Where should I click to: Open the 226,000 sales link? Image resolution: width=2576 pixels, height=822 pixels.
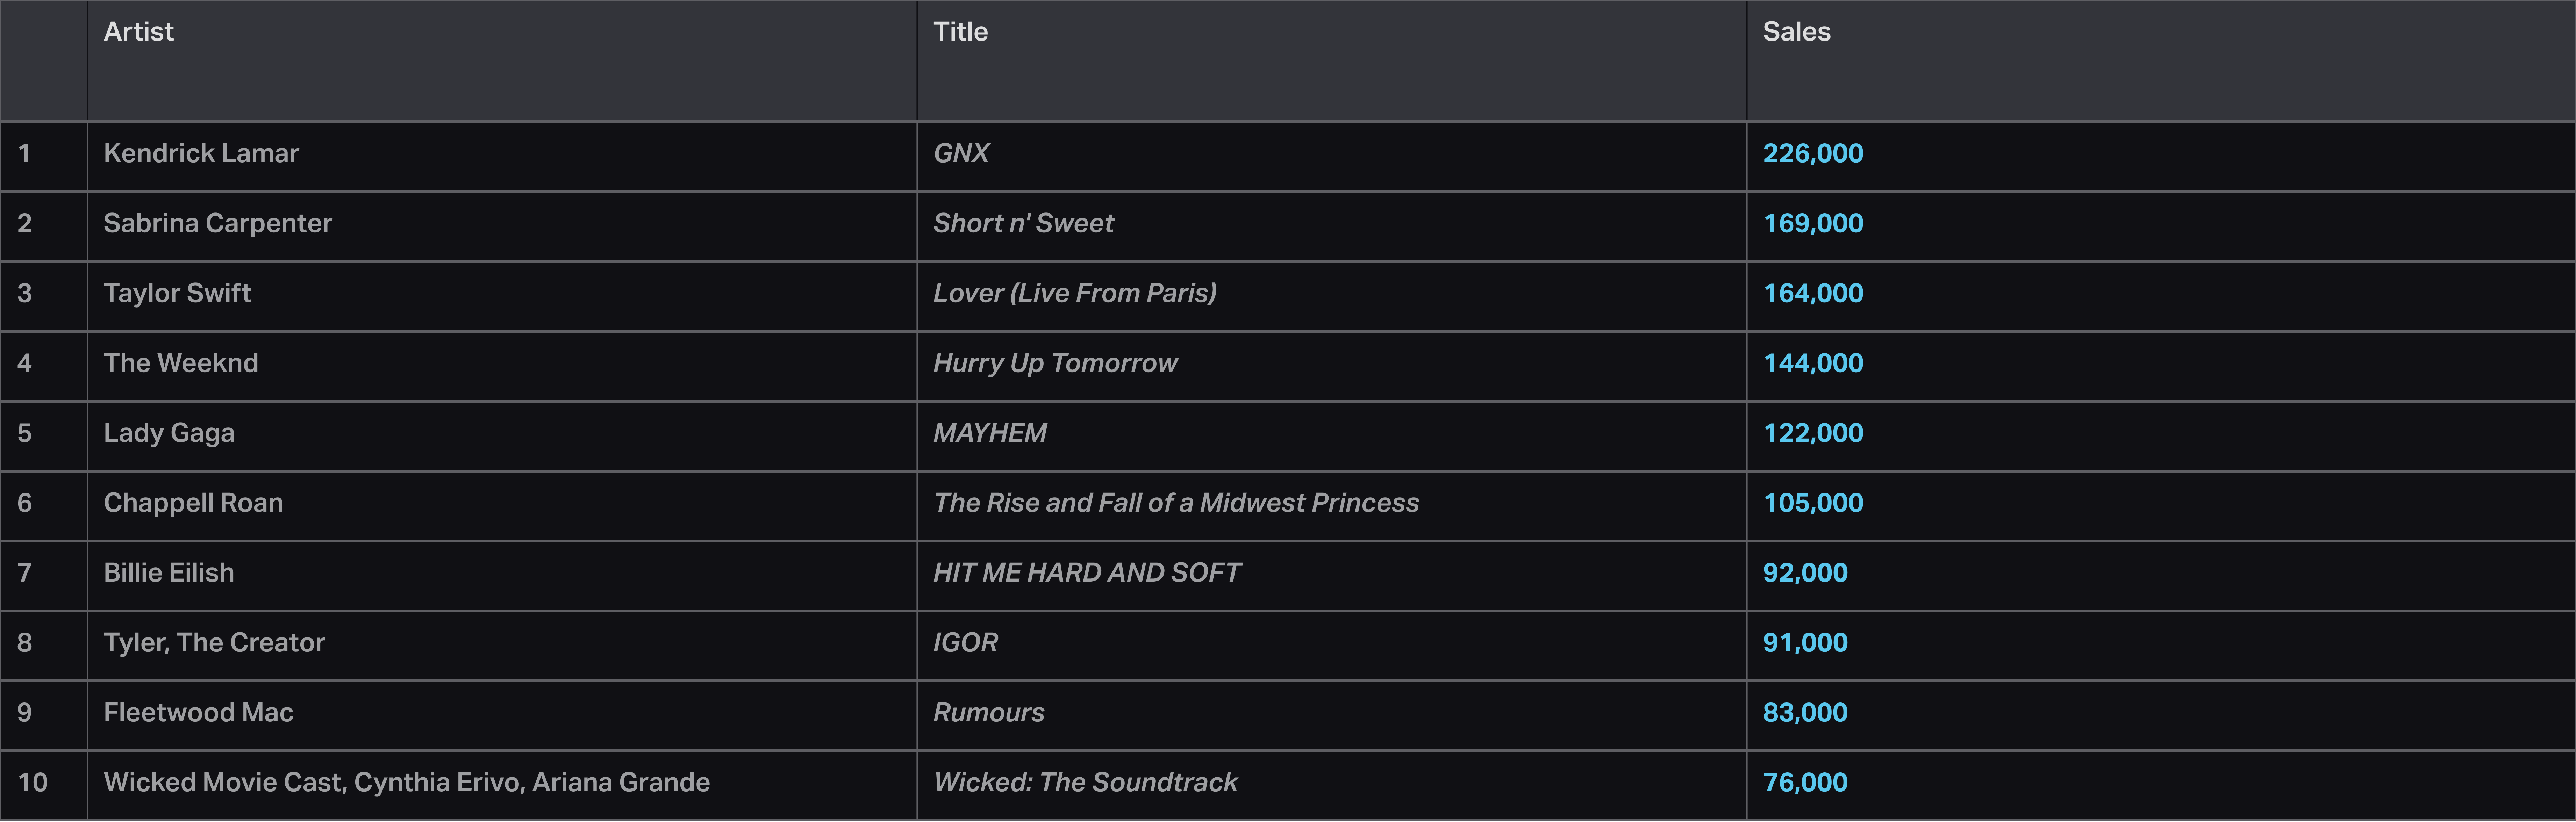1812,153
